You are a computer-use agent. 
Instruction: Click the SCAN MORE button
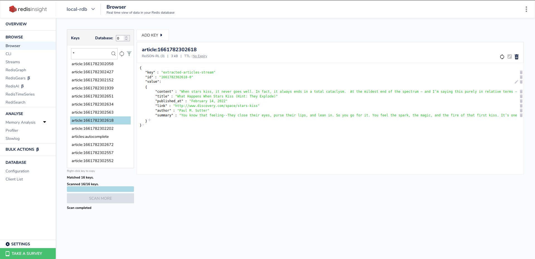tap(100, 198)
